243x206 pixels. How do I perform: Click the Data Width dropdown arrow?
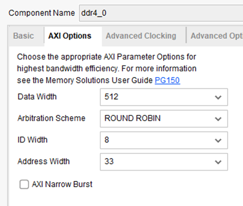pos(218,98)
